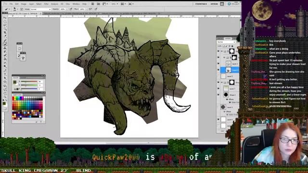Open the Filter menu

click(x=46, y=4)
